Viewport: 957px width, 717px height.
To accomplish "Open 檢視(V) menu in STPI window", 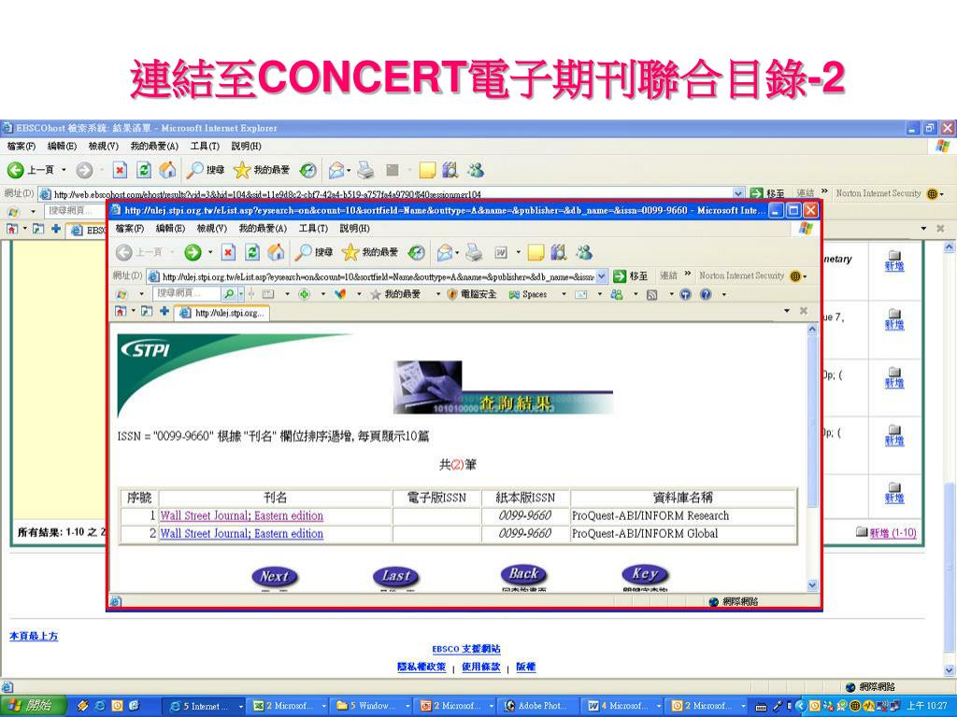I will [x=211, y=229].
